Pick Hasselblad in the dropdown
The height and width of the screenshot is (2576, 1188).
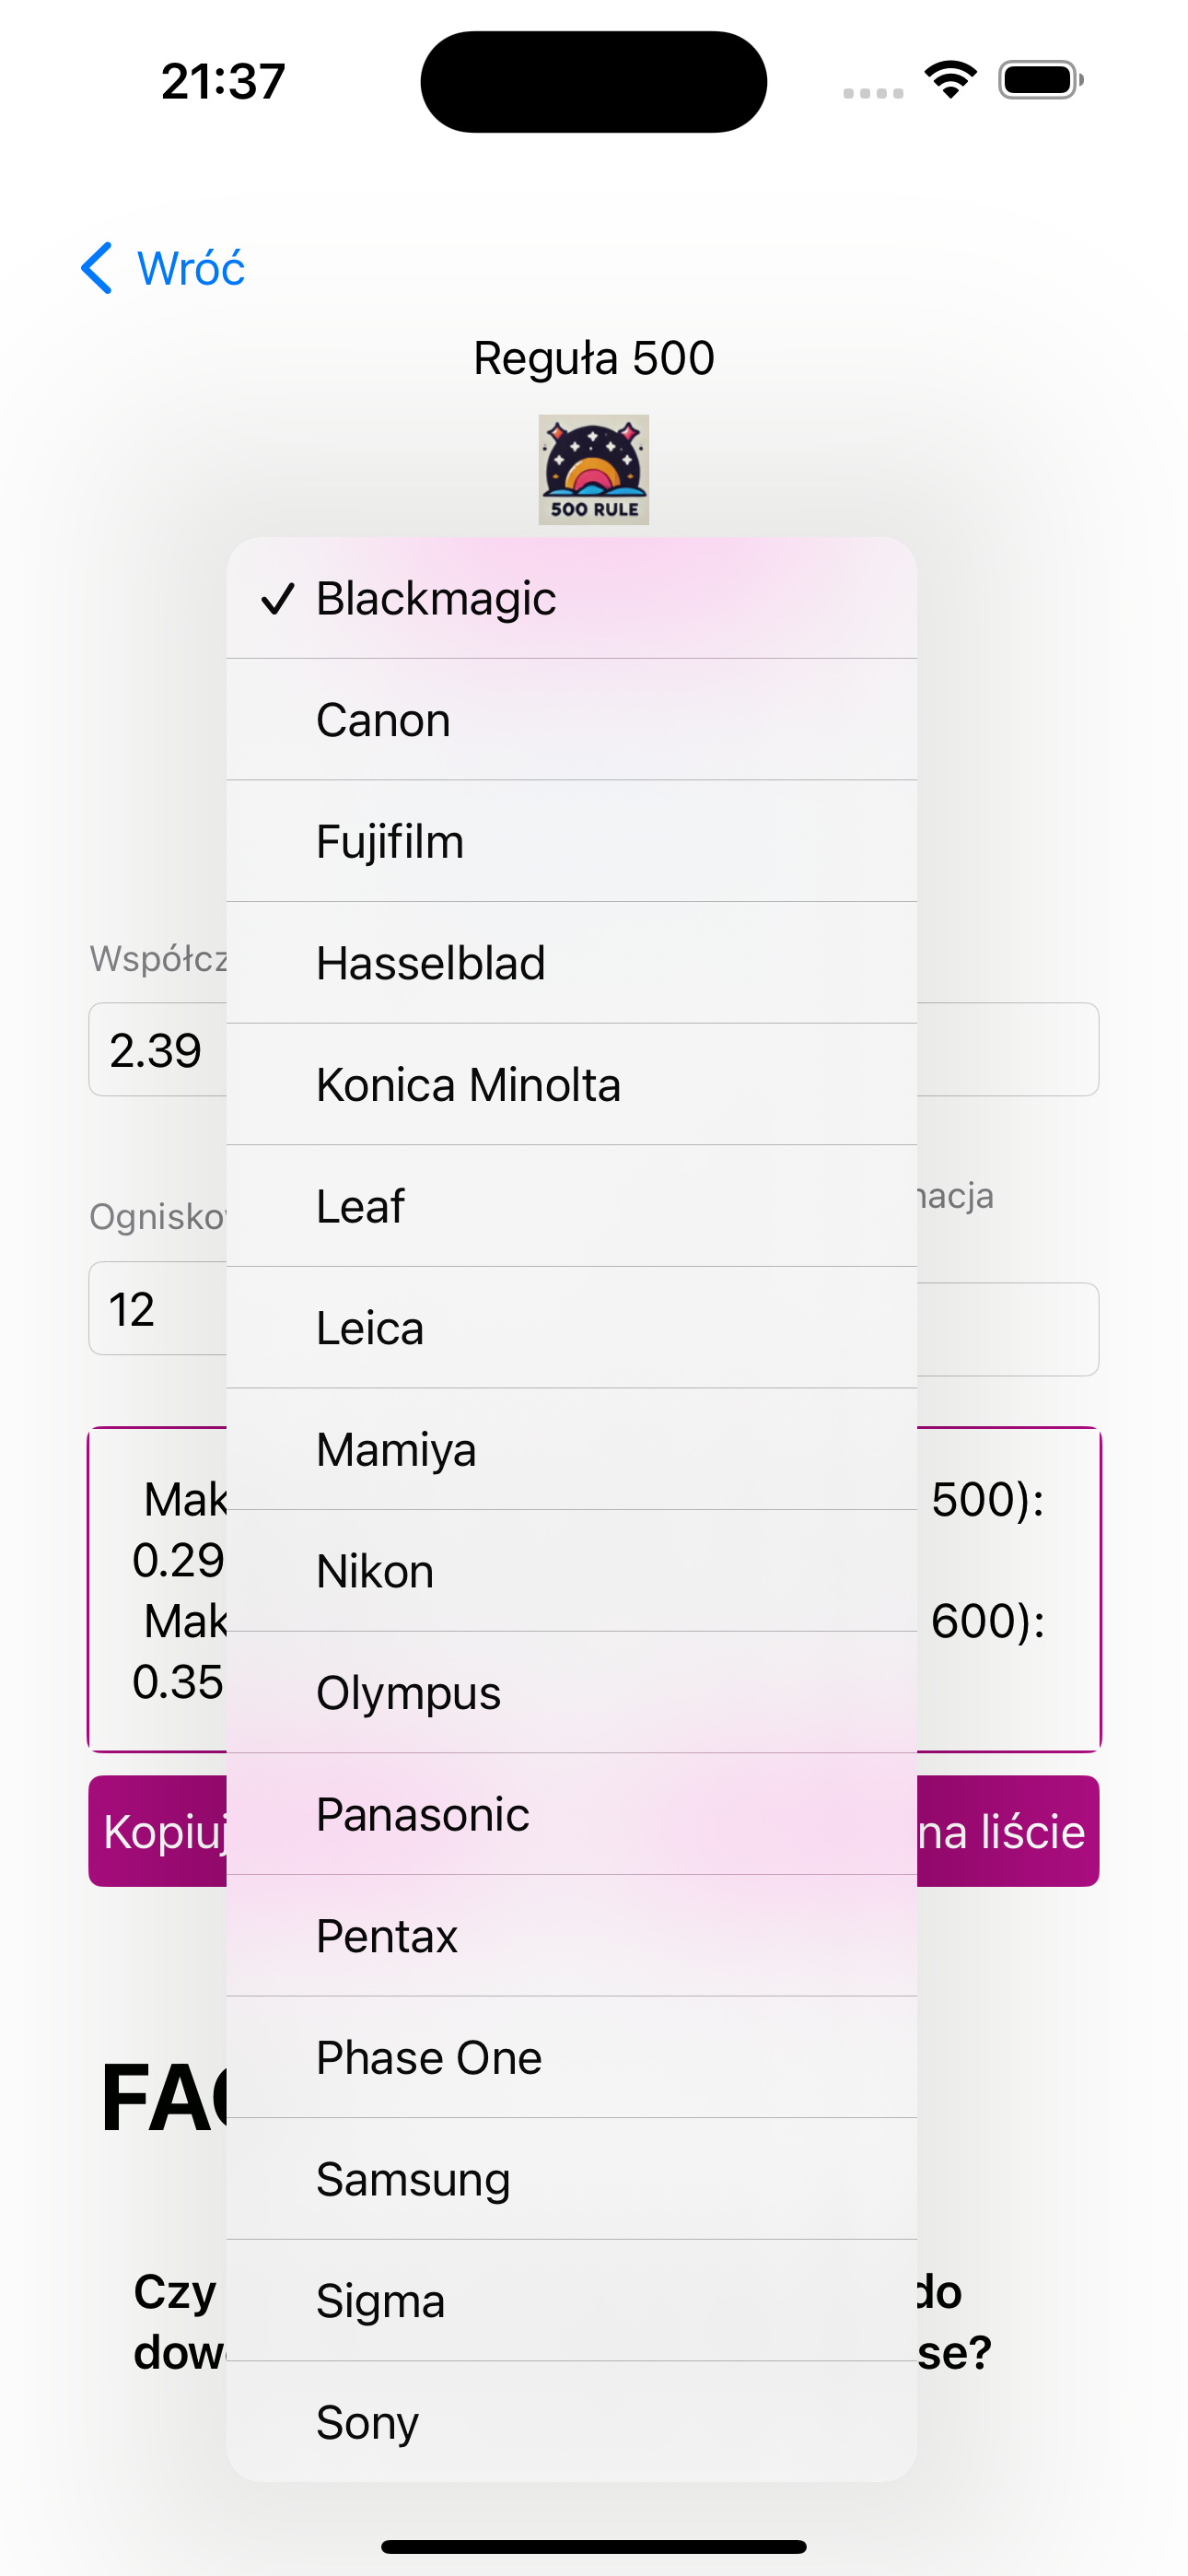pyautogui.click(x=572, y=963)
